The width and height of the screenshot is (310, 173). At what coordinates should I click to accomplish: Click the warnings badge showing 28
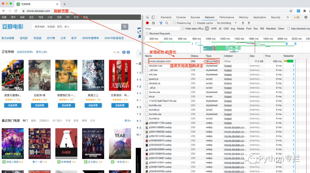pos(297,17)
